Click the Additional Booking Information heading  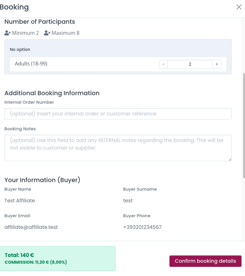(x=52, y=93)
